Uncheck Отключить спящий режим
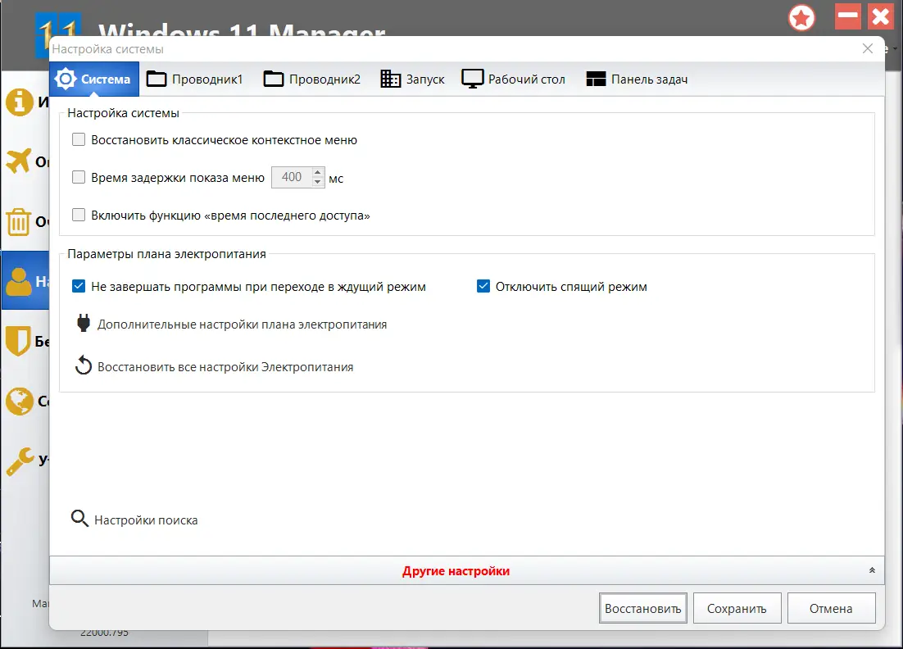Viewport: 903px width, 649px height. (483, 286)
